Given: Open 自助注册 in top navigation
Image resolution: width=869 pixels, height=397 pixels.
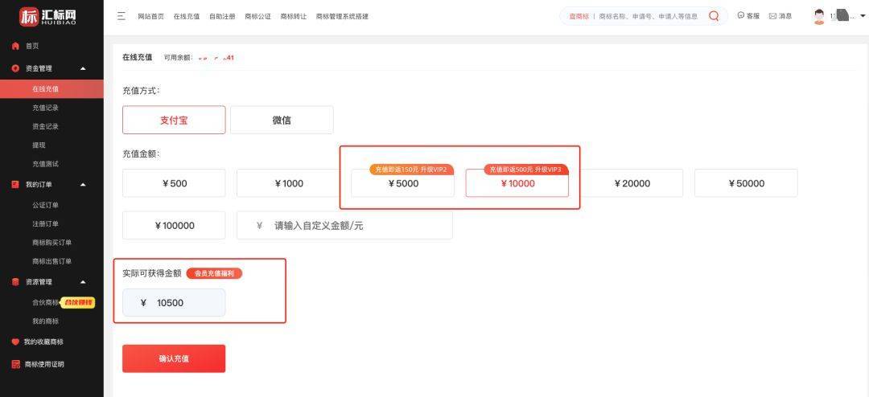Looking at the screenshot, I should click(x=222, y=17).
